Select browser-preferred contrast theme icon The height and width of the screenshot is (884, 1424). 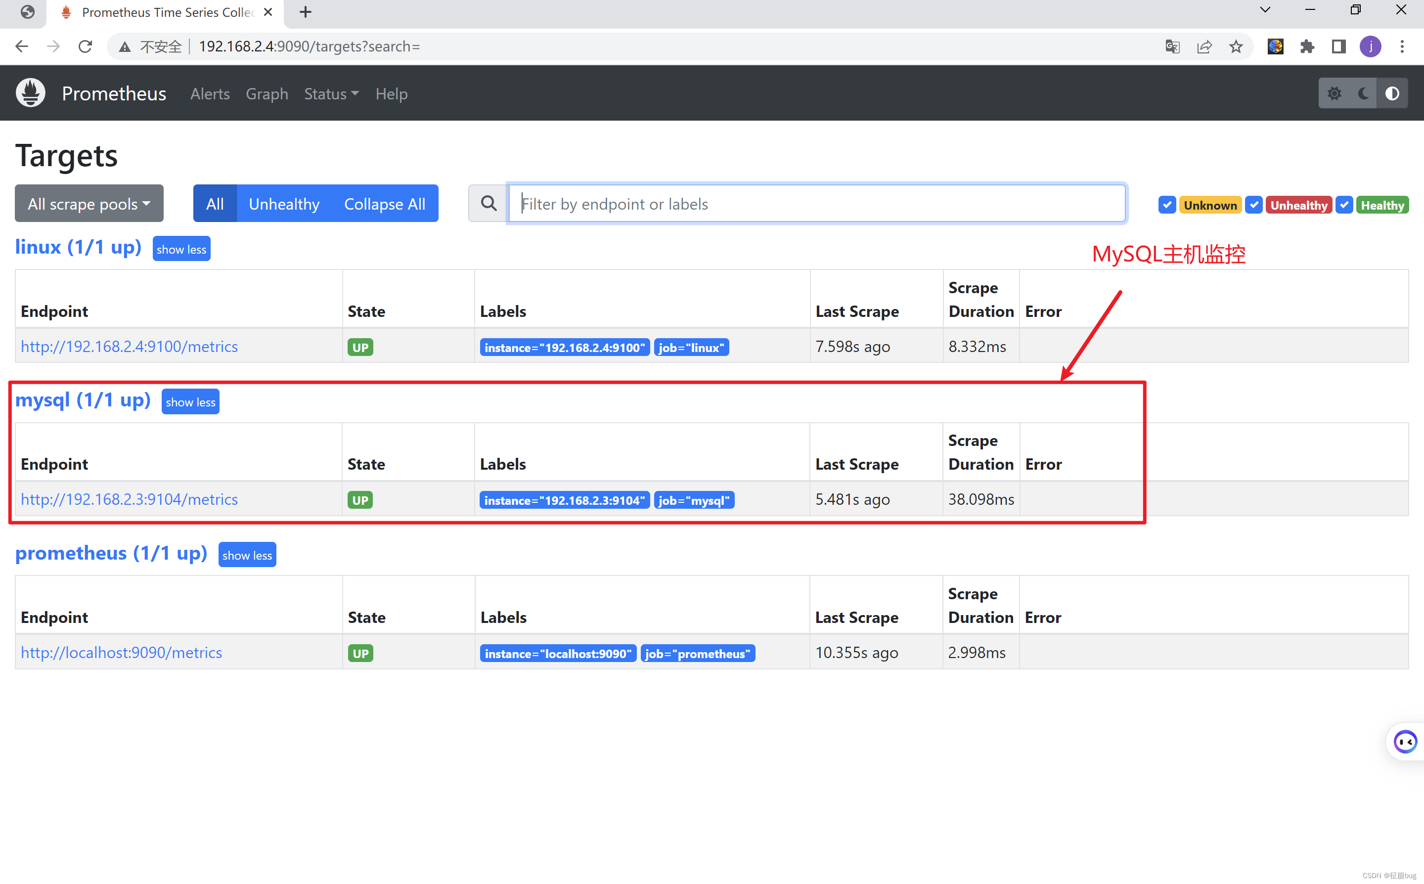pyautogui.click(x=1392, y=93)
